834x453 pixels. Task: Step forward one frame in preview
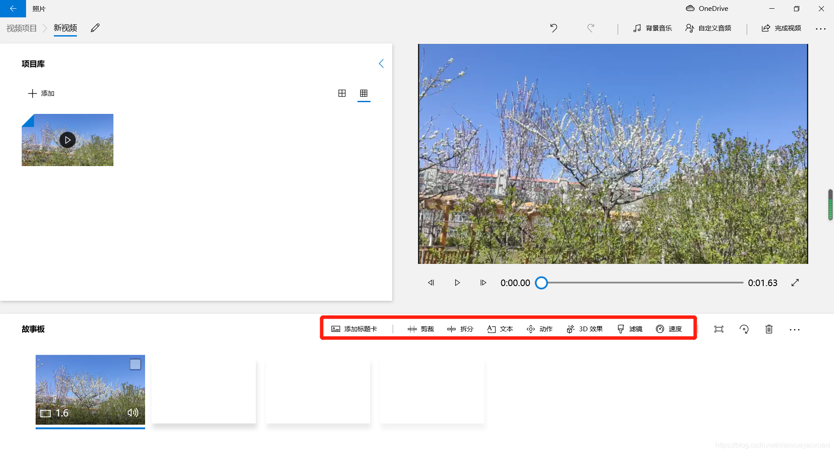483,283
